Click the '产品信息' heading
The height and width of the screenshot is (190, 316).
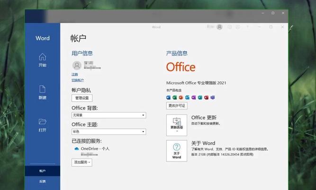tap(177, 53)
